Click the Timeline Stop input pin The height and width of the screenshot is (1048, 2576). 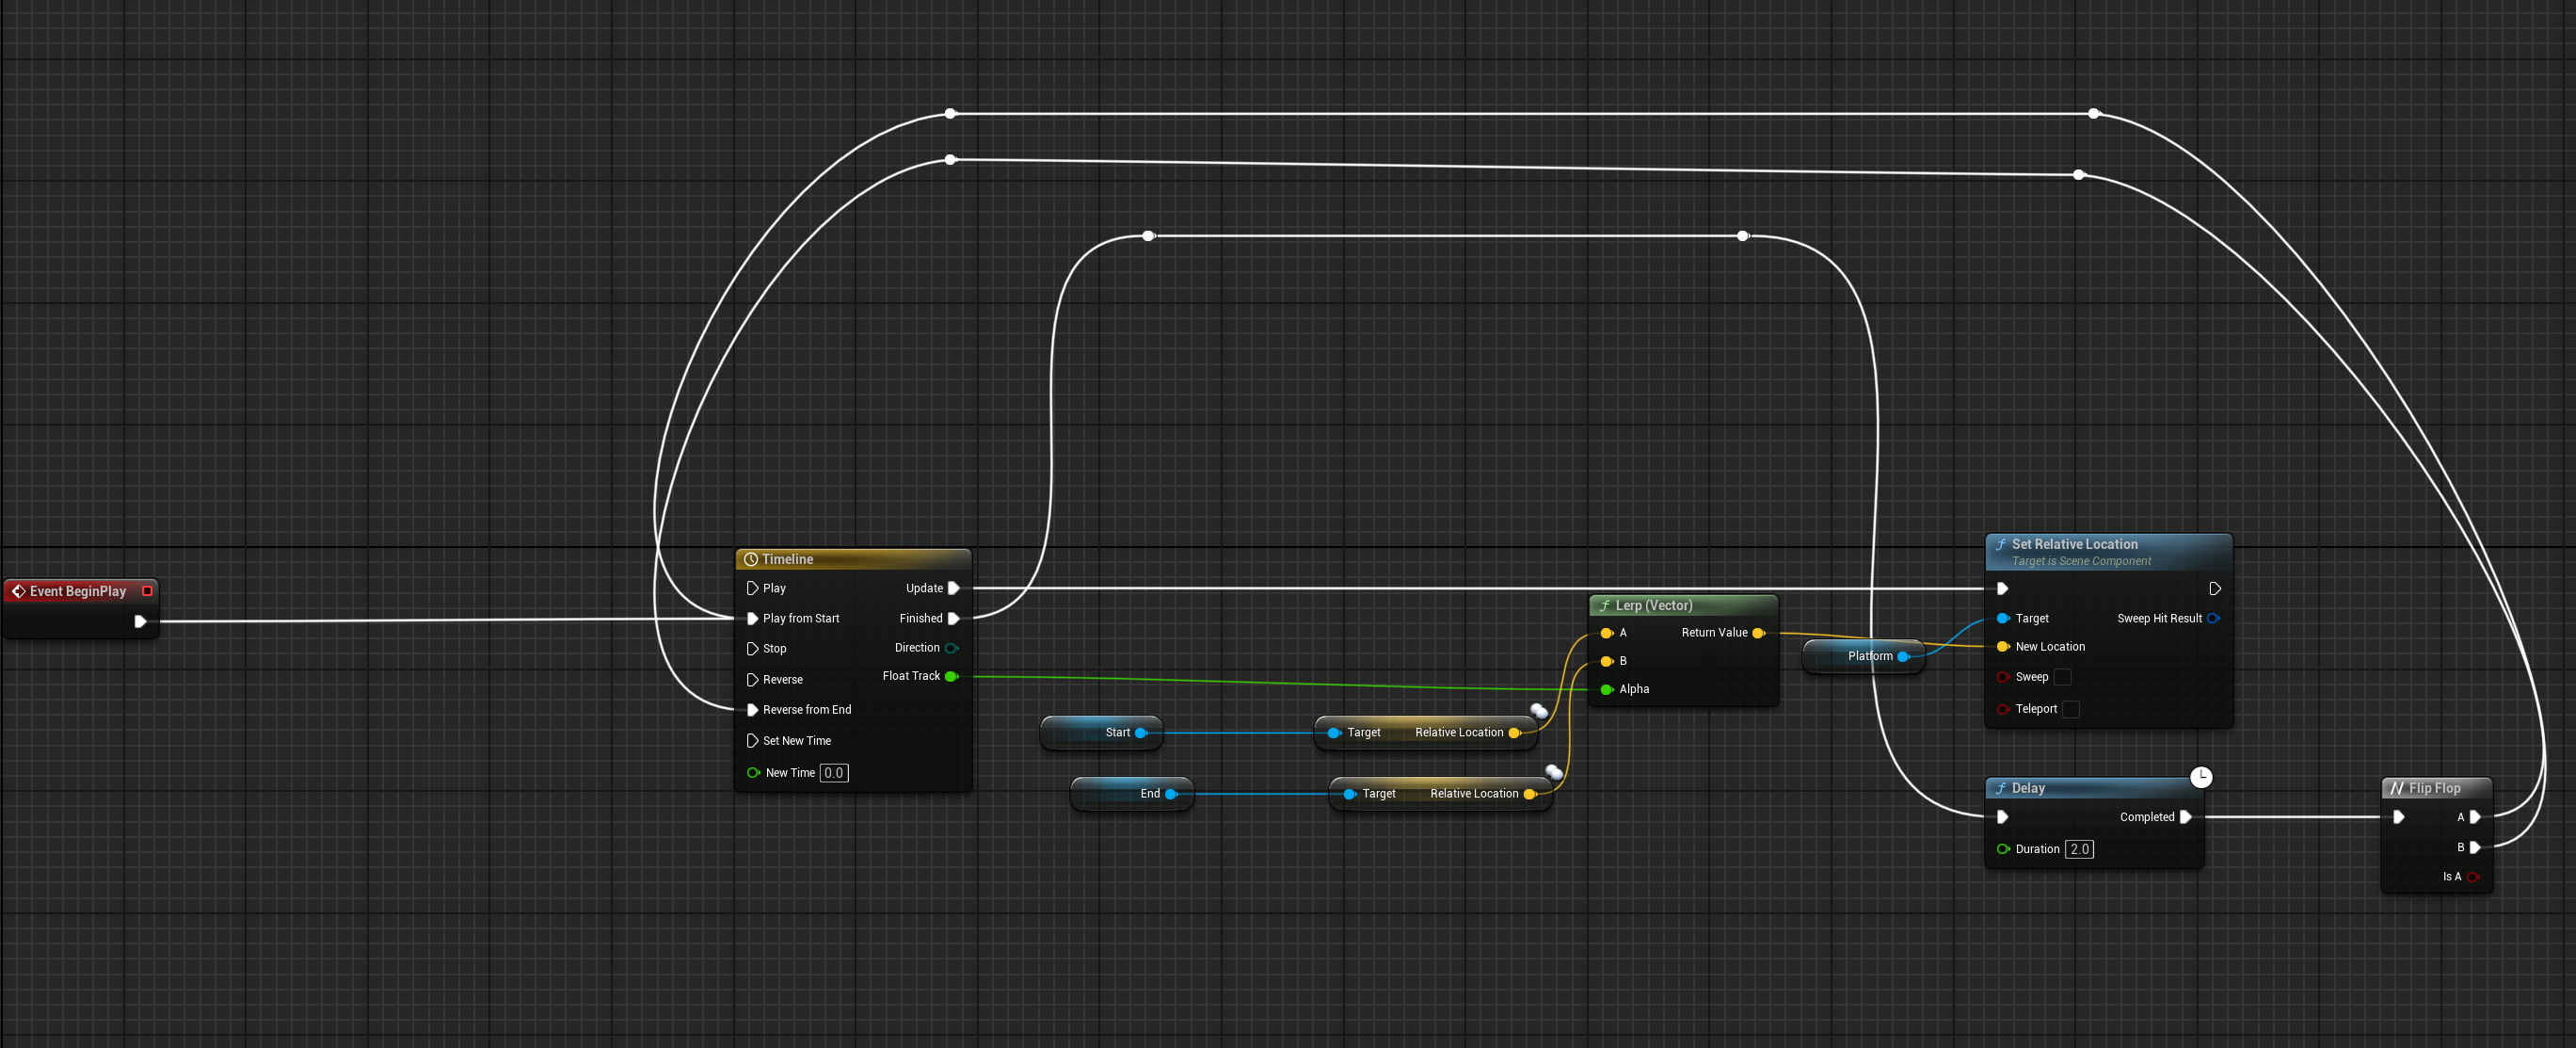point(752,648)
